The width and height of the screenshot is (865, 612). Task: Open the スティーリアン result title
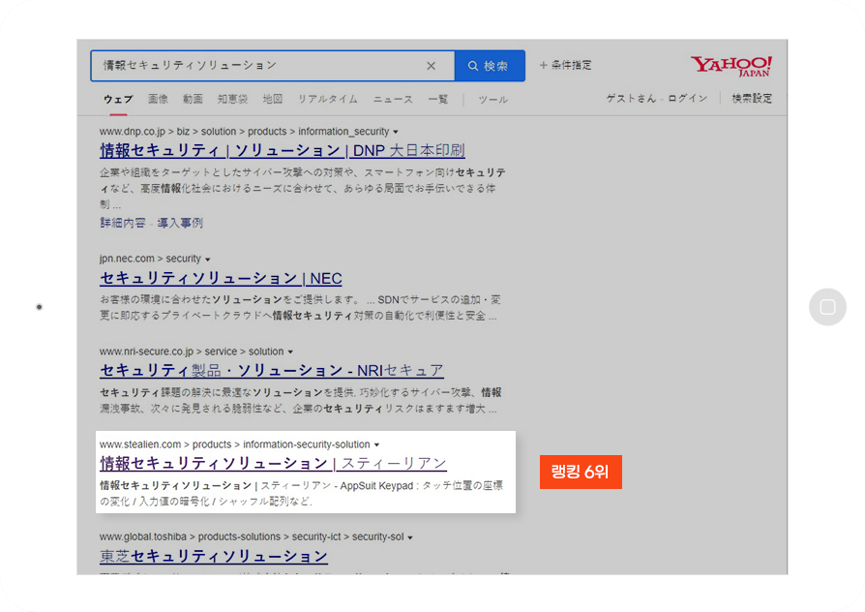tap(273, 463)
